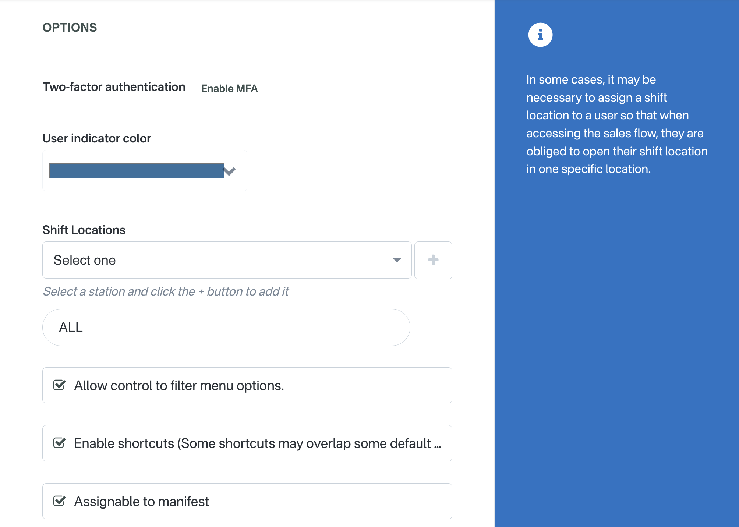Image resolution: width=739 pixels, height=527 pixels.
Task: Click the Enable MFA link
Action: coord(229,88)
